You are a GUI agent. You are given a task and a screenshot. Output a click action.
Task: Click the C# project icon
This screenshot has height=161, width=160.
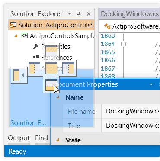[25, 35]
